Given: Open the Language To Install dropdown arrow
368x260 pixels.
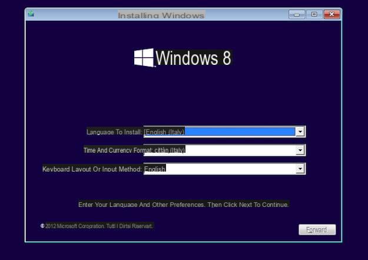Looking at the screenshot, I should click(300, 131).
